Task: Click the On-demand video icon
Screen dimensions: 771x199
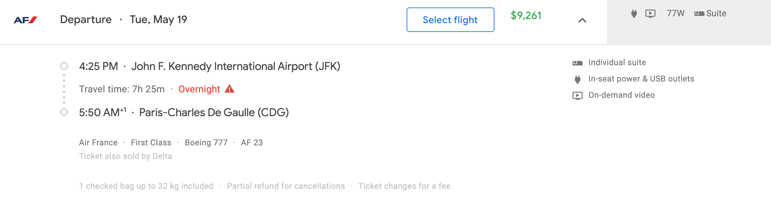Action: (x=577, y=95)
